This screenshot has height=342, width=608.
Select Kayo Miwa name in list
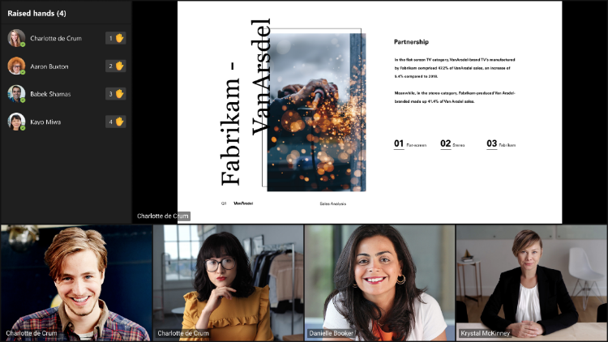pyautogui.click(x=45, y=122)
